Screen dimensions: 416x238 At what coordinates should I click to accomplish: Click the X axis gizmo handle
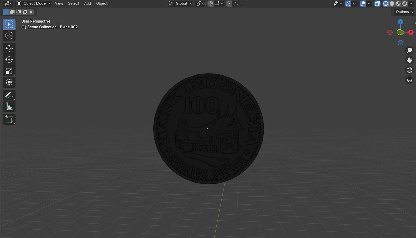[411, 32]
